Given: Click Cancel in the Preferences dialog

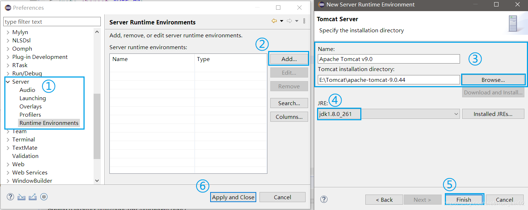Looking at the screenshot, I should 283,197.
